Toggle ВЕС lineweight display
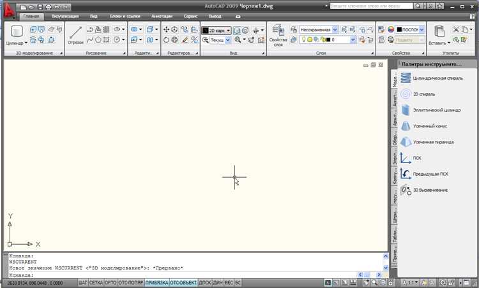Image resolution: width=479 pixels, height=288 pixels. tap(229, 283)
